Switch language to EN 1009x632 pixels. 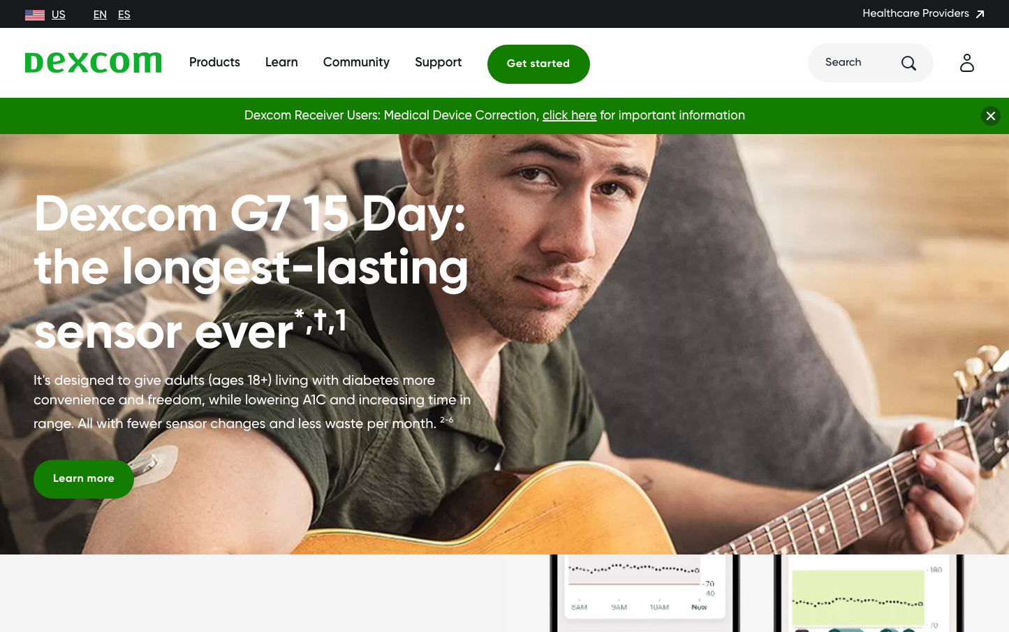click(x=100, y=15)
